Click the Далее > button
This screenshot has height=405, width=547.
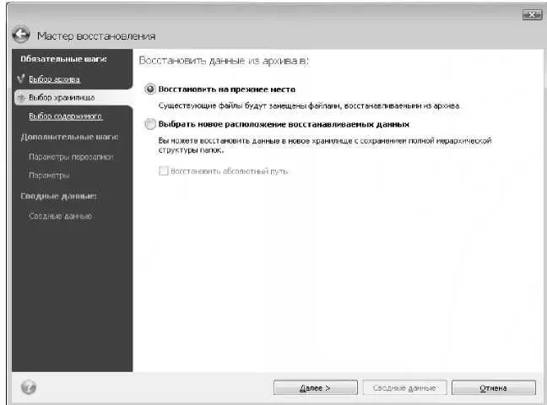click(x=316, y=387)
